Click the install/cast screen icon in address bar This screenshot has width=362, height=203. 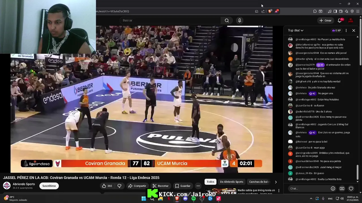[x=257, y=11]
